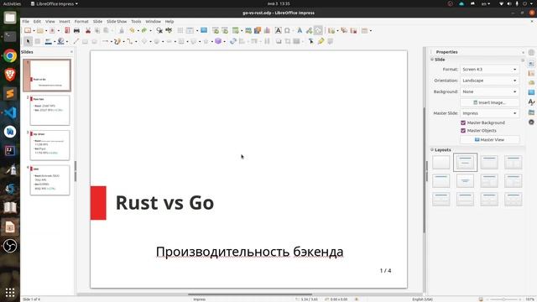Open Sublime Text from the dock

(10, 93)
